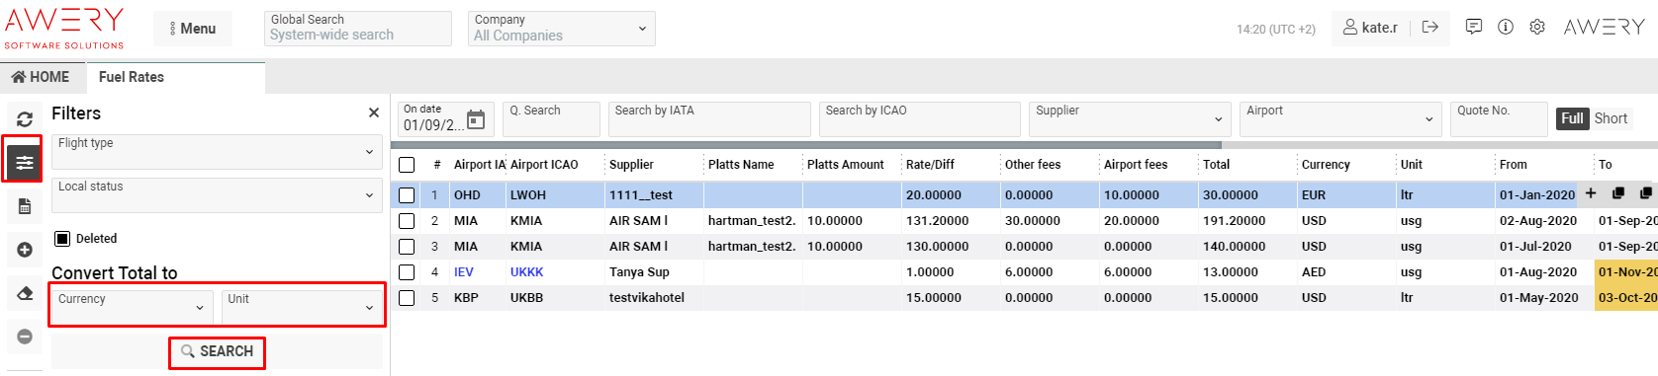1658x376 pixels.
Task: Open the settings gear icon
Action: [x=1536, y=27]
